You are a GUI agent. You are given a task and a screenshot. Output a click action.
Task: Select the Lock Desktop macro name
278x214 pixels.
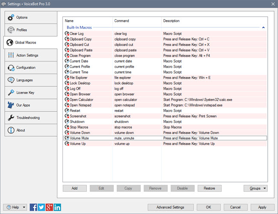(80, 83)
